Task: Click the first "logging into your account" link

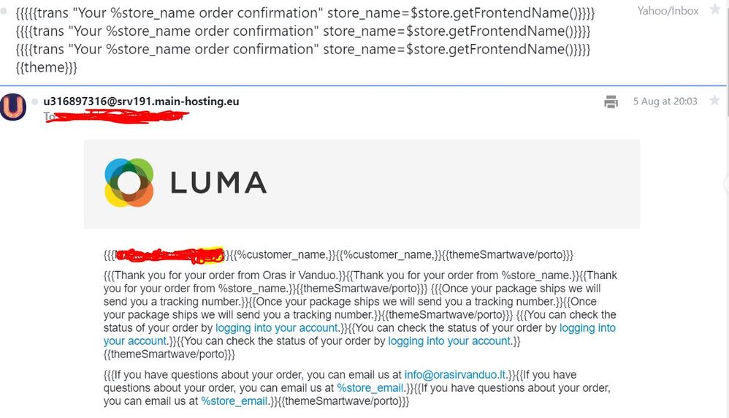Action: tap(277, 328)
